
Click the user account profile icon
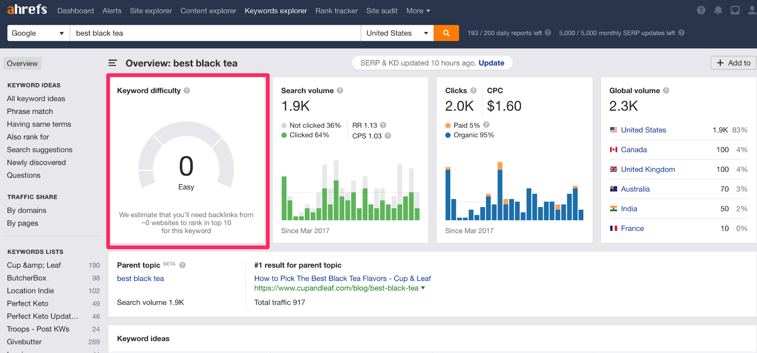point(752,10)
